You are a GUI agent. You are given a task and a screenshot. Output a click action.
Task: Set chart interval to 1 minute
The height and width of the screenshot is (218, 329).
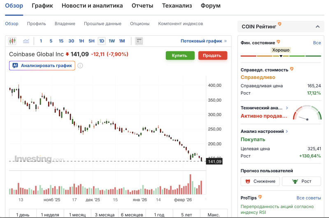[x=41, y=41]
